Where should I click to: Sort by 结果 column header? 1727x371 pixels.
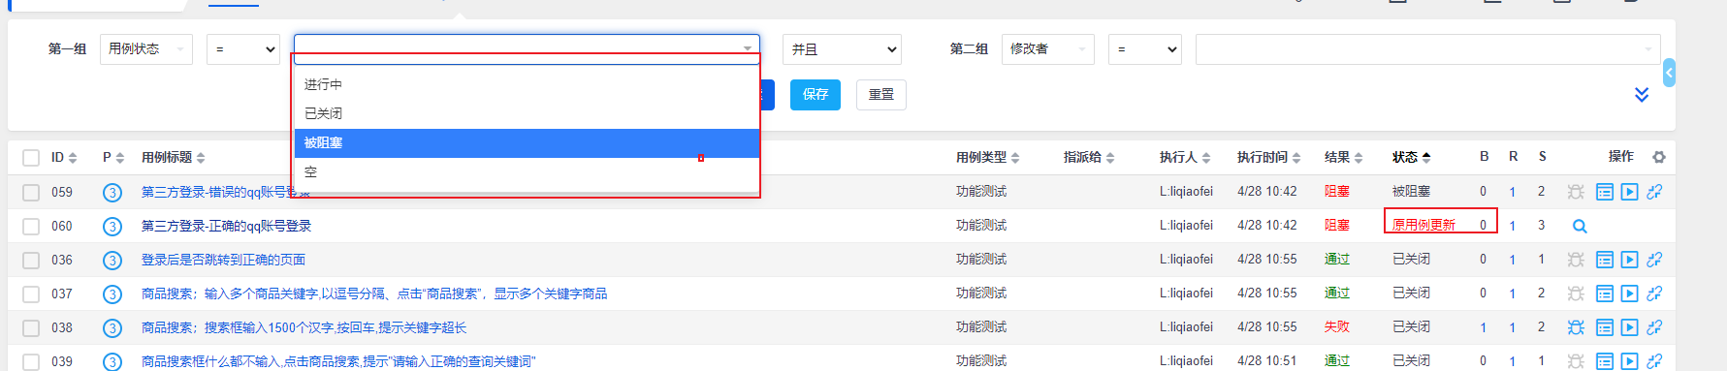point(1344,157)
